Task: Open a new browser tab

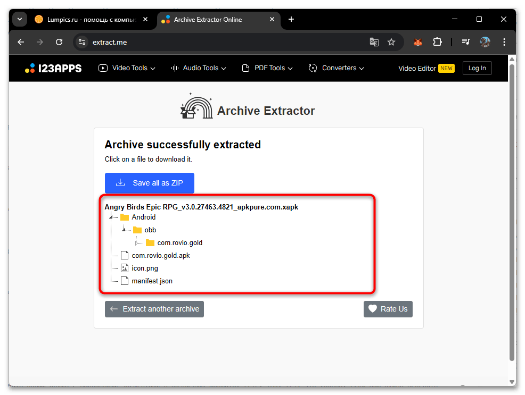Action: tap(291, 19)
